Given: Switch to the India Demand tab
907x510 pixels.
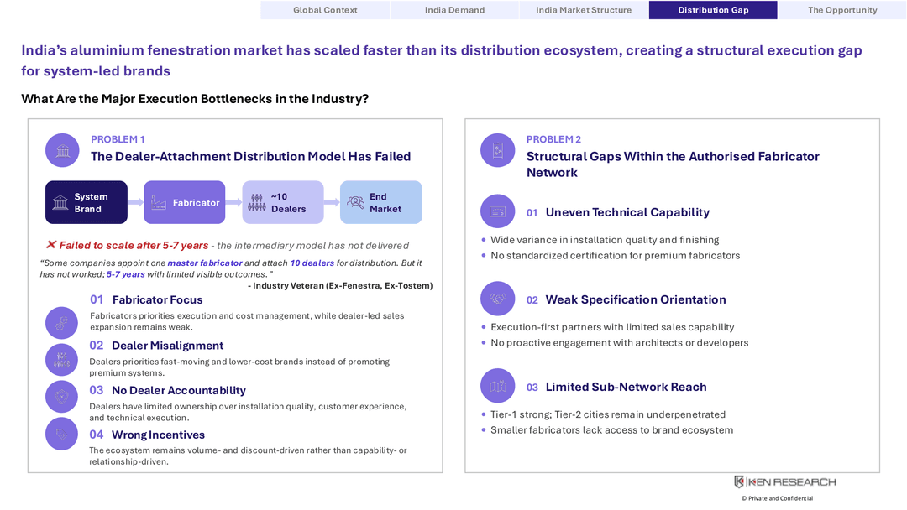Looking at the screenshot, I should coord(454,10).
